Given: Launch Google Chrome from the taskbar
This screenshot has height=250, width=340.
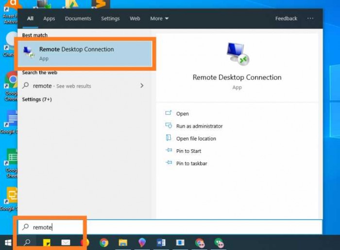Looking at the screenshot, I should click(x=104, y=243).
